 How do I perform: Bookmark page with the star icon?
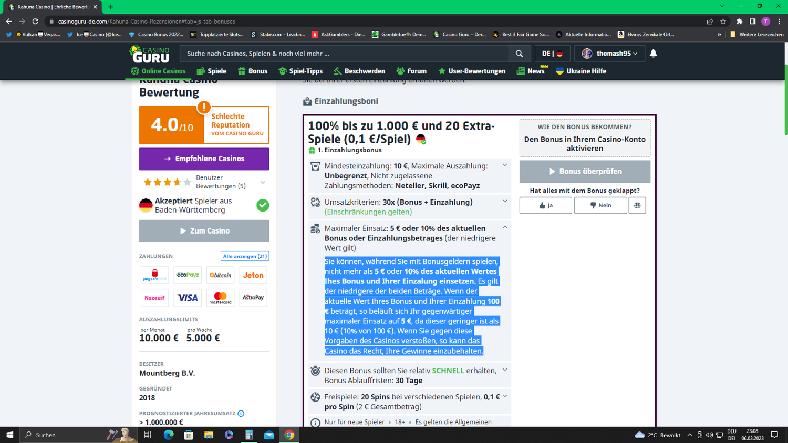pyautogui.click(x=723, y=22)
